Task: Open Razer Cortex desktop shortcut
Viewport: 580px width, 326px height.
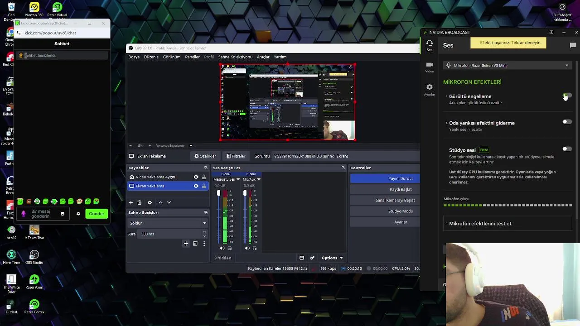Action: tap(34, 307)
